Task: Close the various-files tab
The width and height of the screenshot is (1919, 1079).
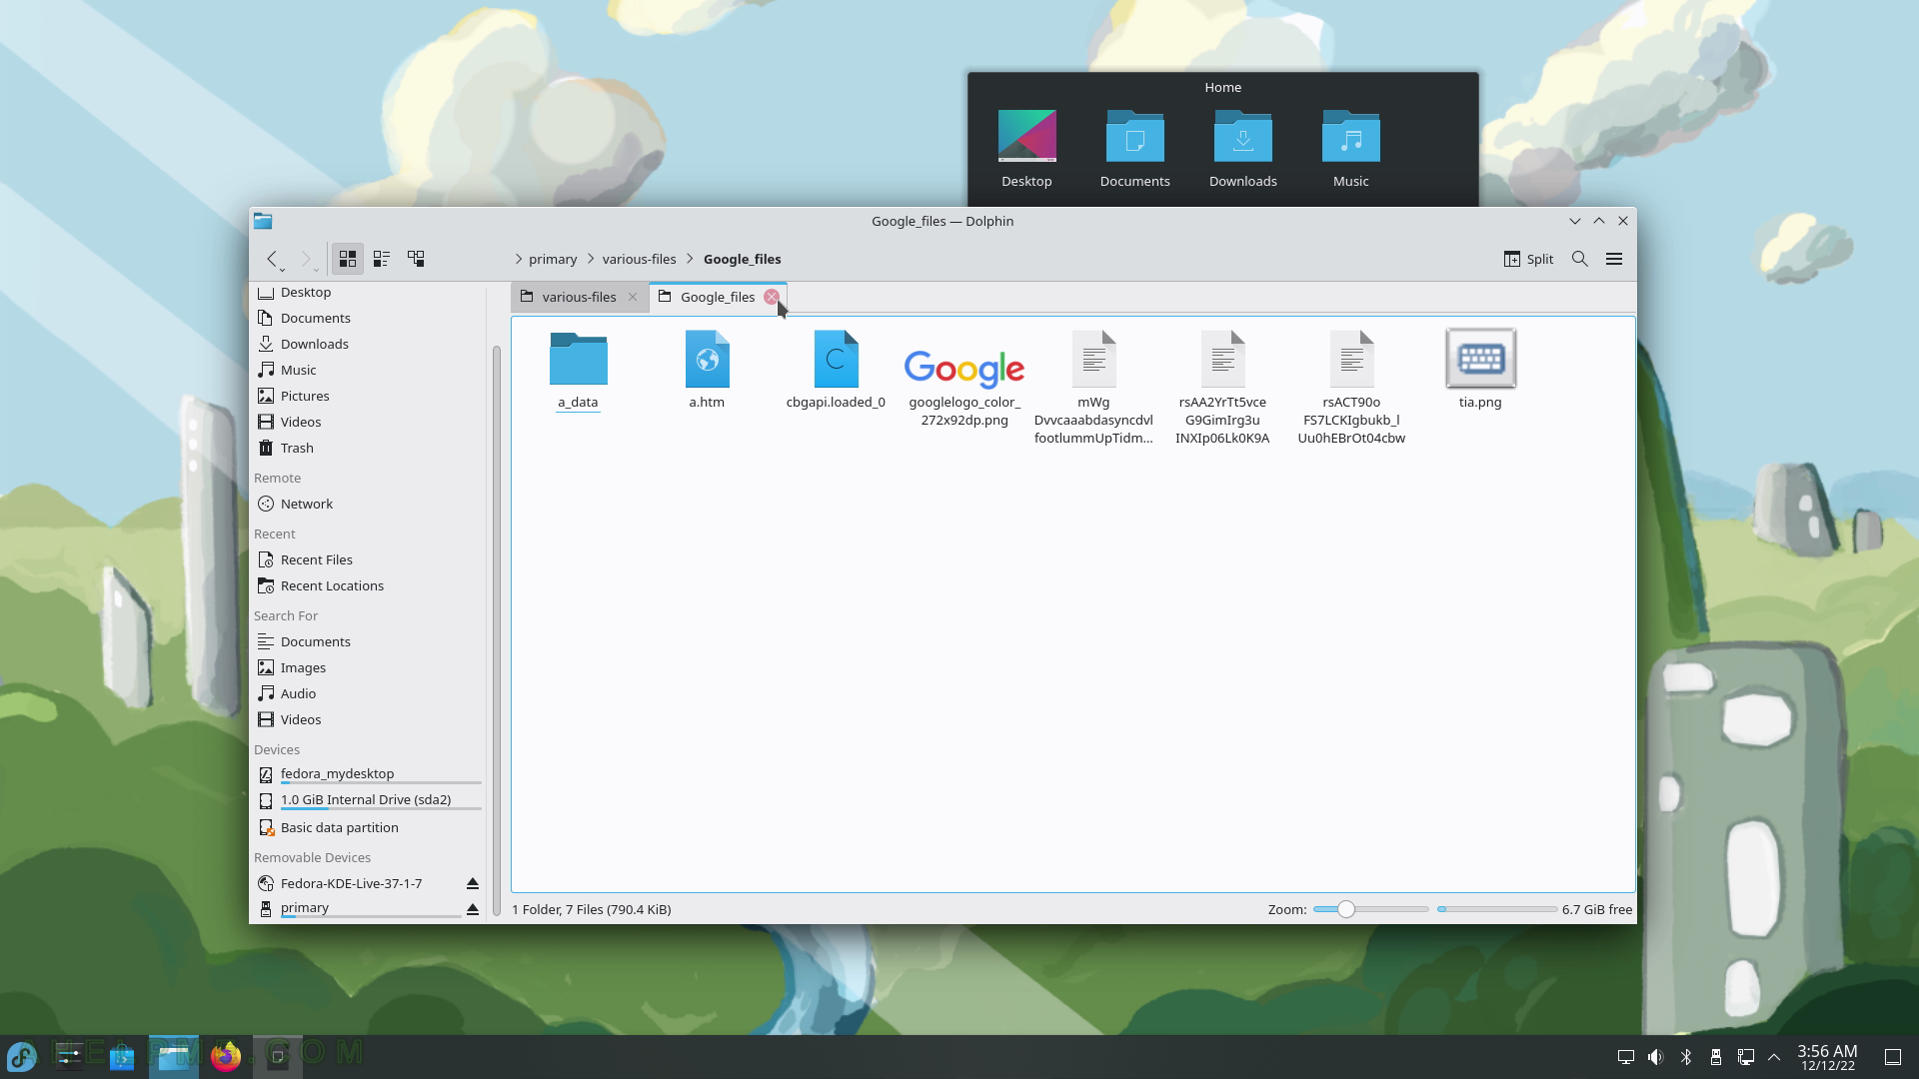Action: coord(633,297)
